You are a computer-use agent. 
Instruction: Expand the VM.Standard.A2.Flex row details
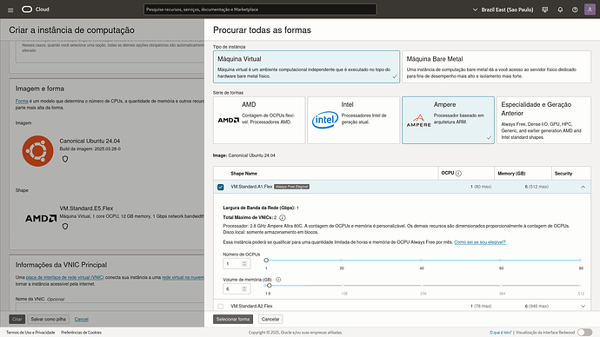point(583,306)
